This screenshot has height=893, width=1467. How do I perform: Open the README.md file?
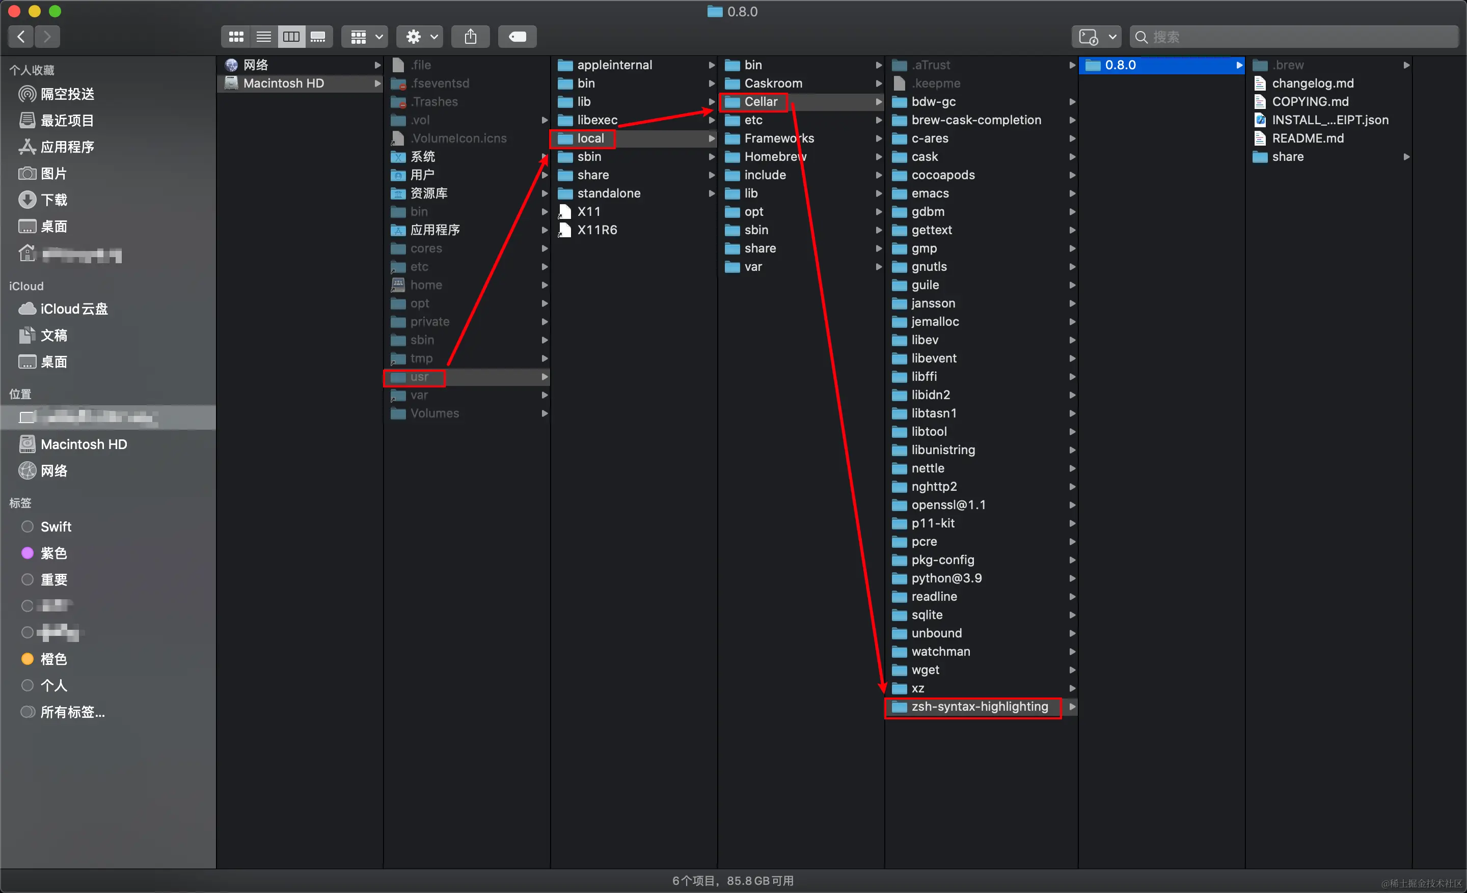[1308, 138]
